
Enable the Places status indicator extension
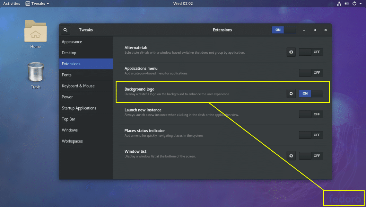point(310,135)
